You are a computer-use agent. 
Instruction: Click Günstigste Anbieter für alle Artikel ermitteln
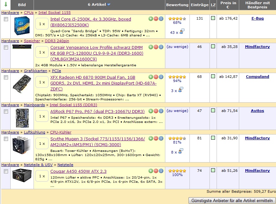coord(232,200)
